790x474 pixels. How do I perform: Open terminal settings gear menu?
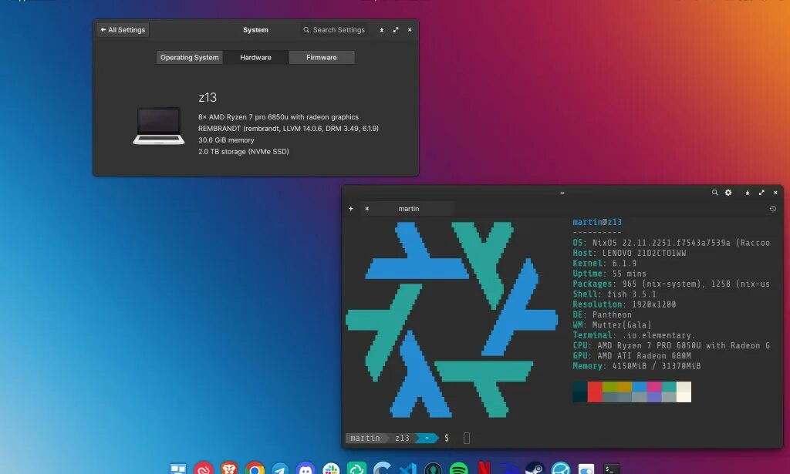[x=728, y=192]
